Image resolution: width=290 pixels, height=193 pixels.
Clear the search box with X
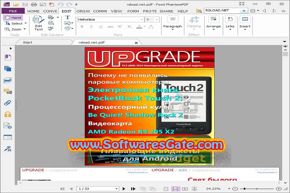pos(244,11)
